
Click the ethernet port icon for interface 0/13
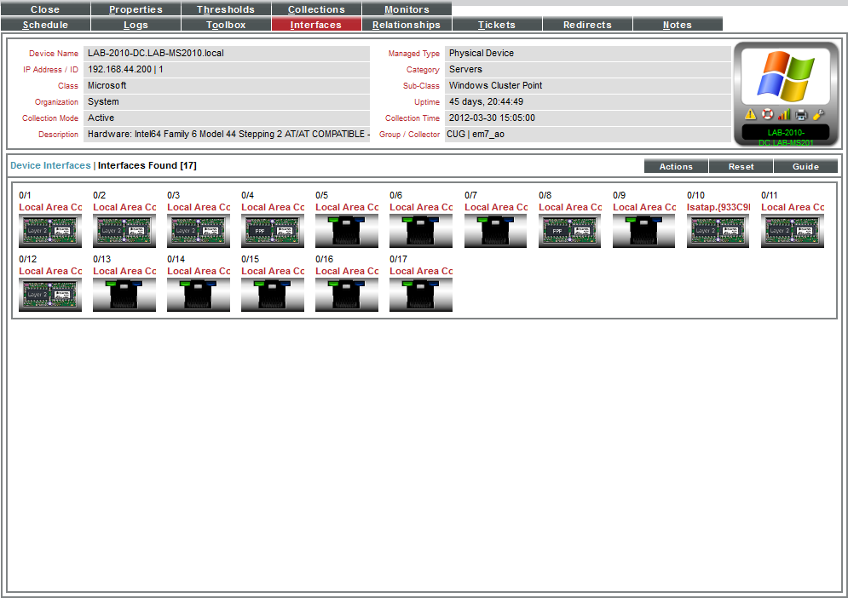124,294
